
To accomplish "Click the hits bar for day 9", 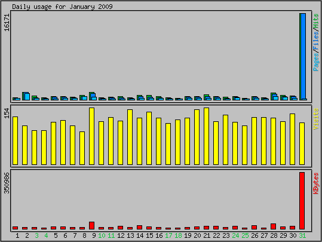I will tap(92, 96).
